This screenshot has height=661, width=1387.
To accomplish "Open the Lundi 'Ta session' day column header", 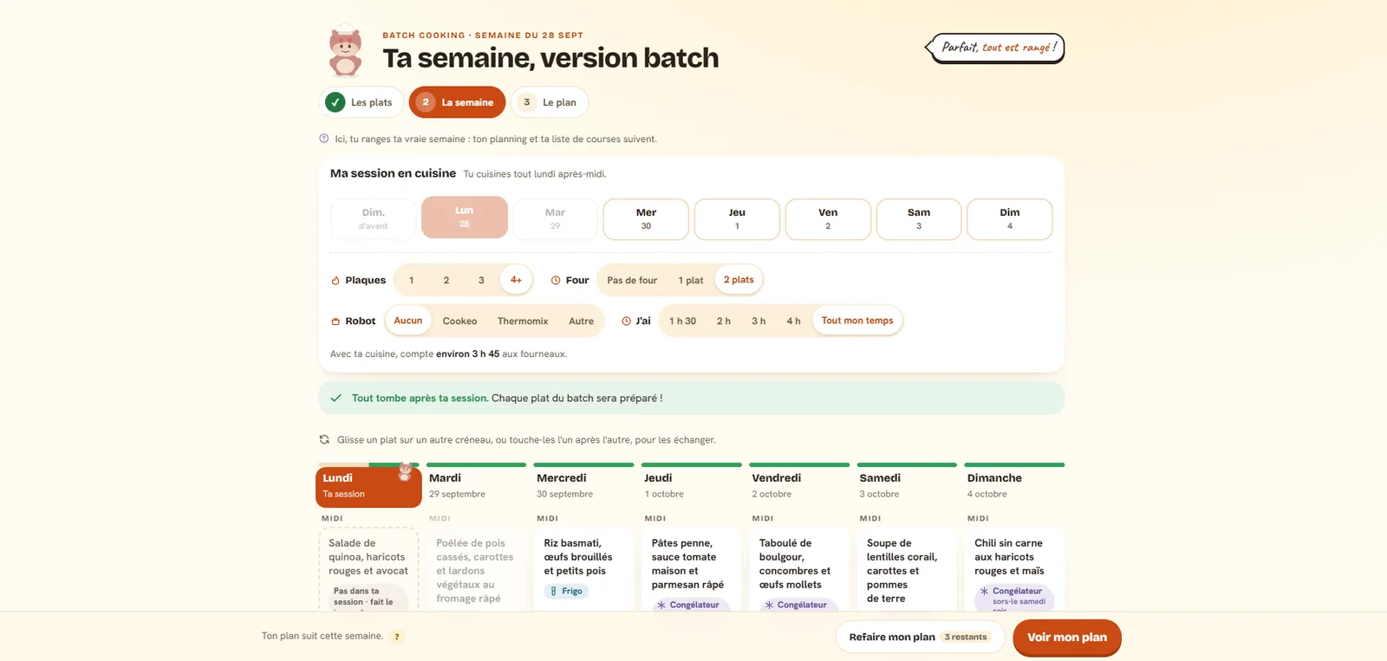I will tap(368, 487).
